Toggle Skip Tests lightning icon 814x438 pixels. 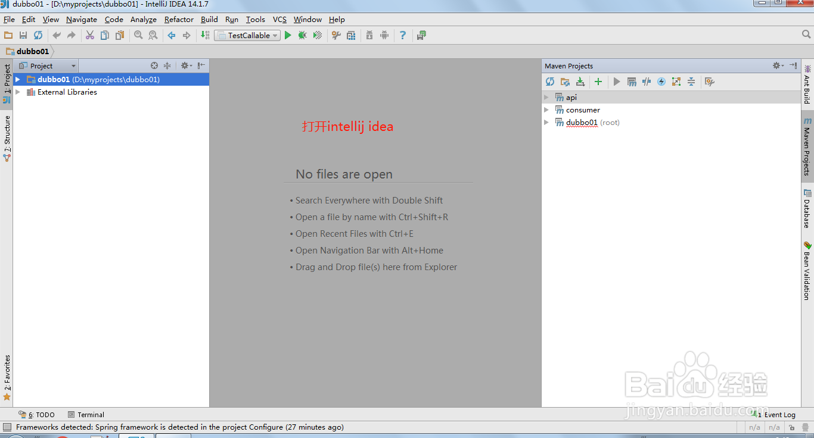click(661, 82)
